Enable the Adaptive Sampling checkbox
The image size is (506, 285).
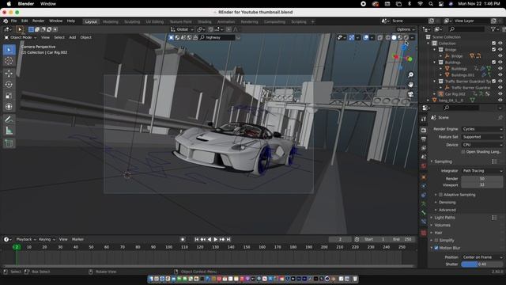[440, 195]
